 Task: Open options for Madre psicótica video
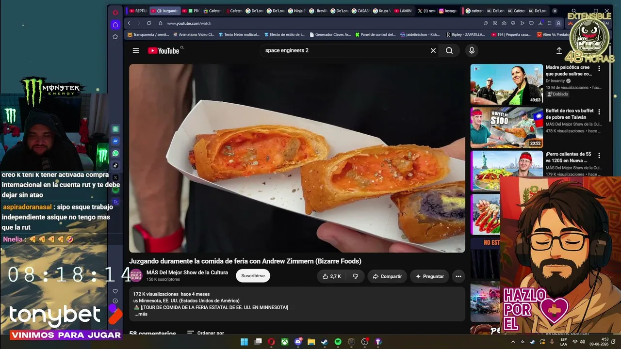(599, 69)
